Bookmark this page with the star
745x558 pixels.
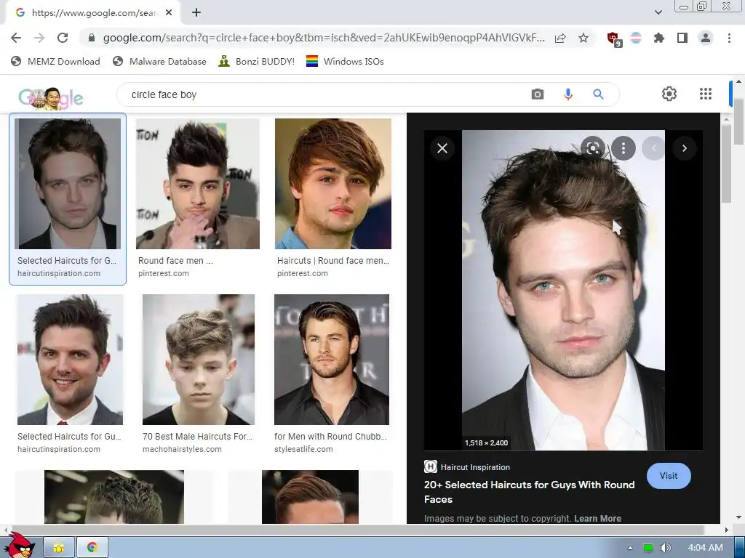click(x=583, y=38)
